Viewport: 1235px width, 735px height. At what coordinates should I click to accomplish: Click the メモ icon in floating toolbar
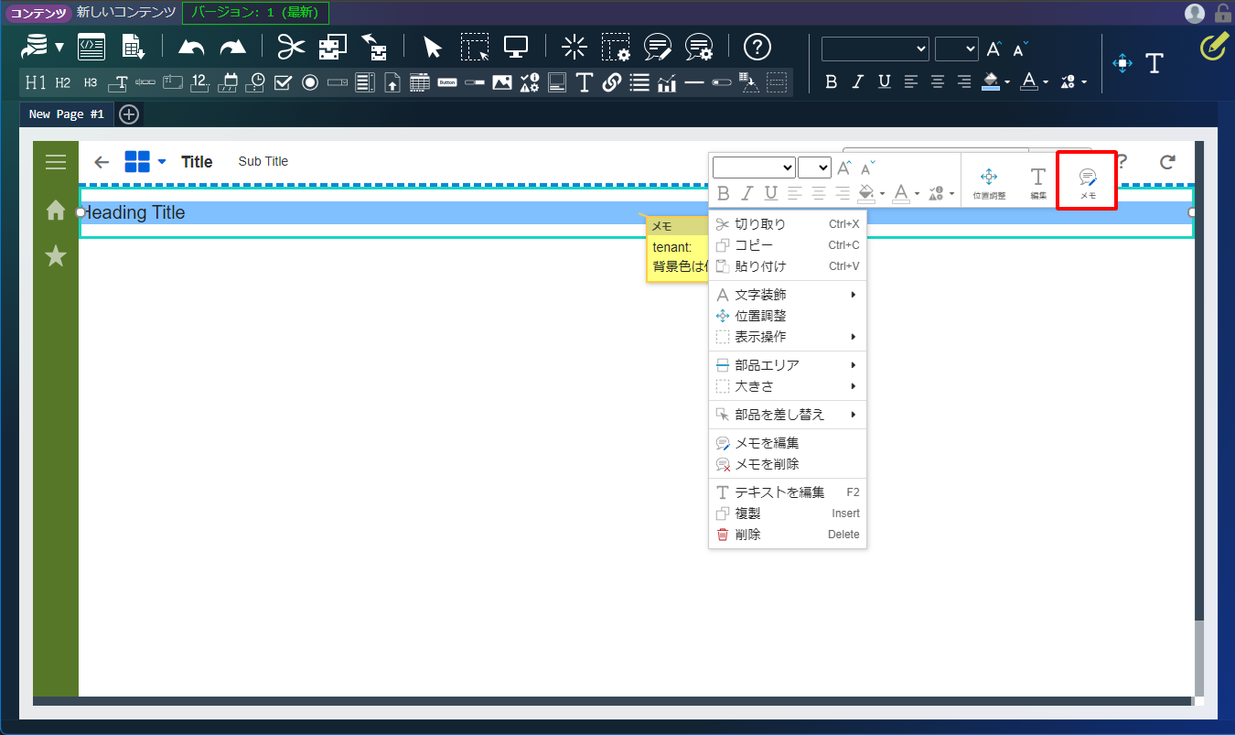[x=1087, y=181]
